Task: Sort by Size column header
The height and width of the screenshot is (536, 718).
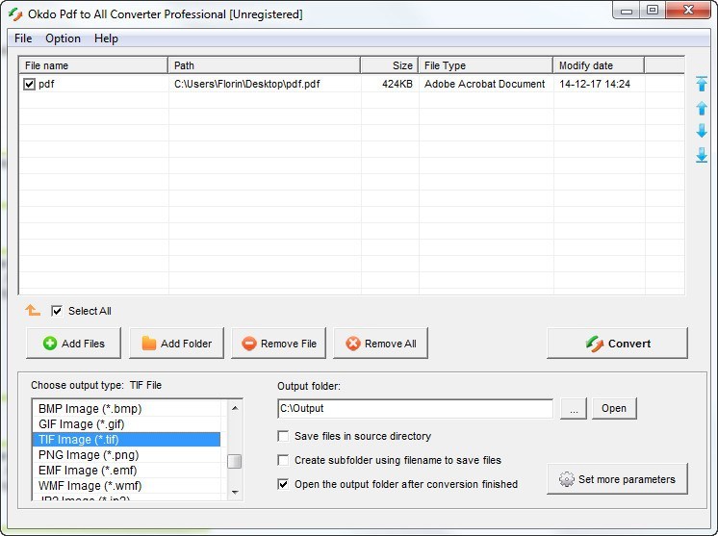Action: (390, 65)
